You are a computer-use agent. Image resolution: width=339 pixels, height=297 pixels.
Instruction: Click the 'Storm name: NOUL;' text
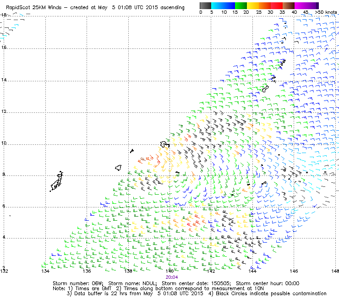132,283
